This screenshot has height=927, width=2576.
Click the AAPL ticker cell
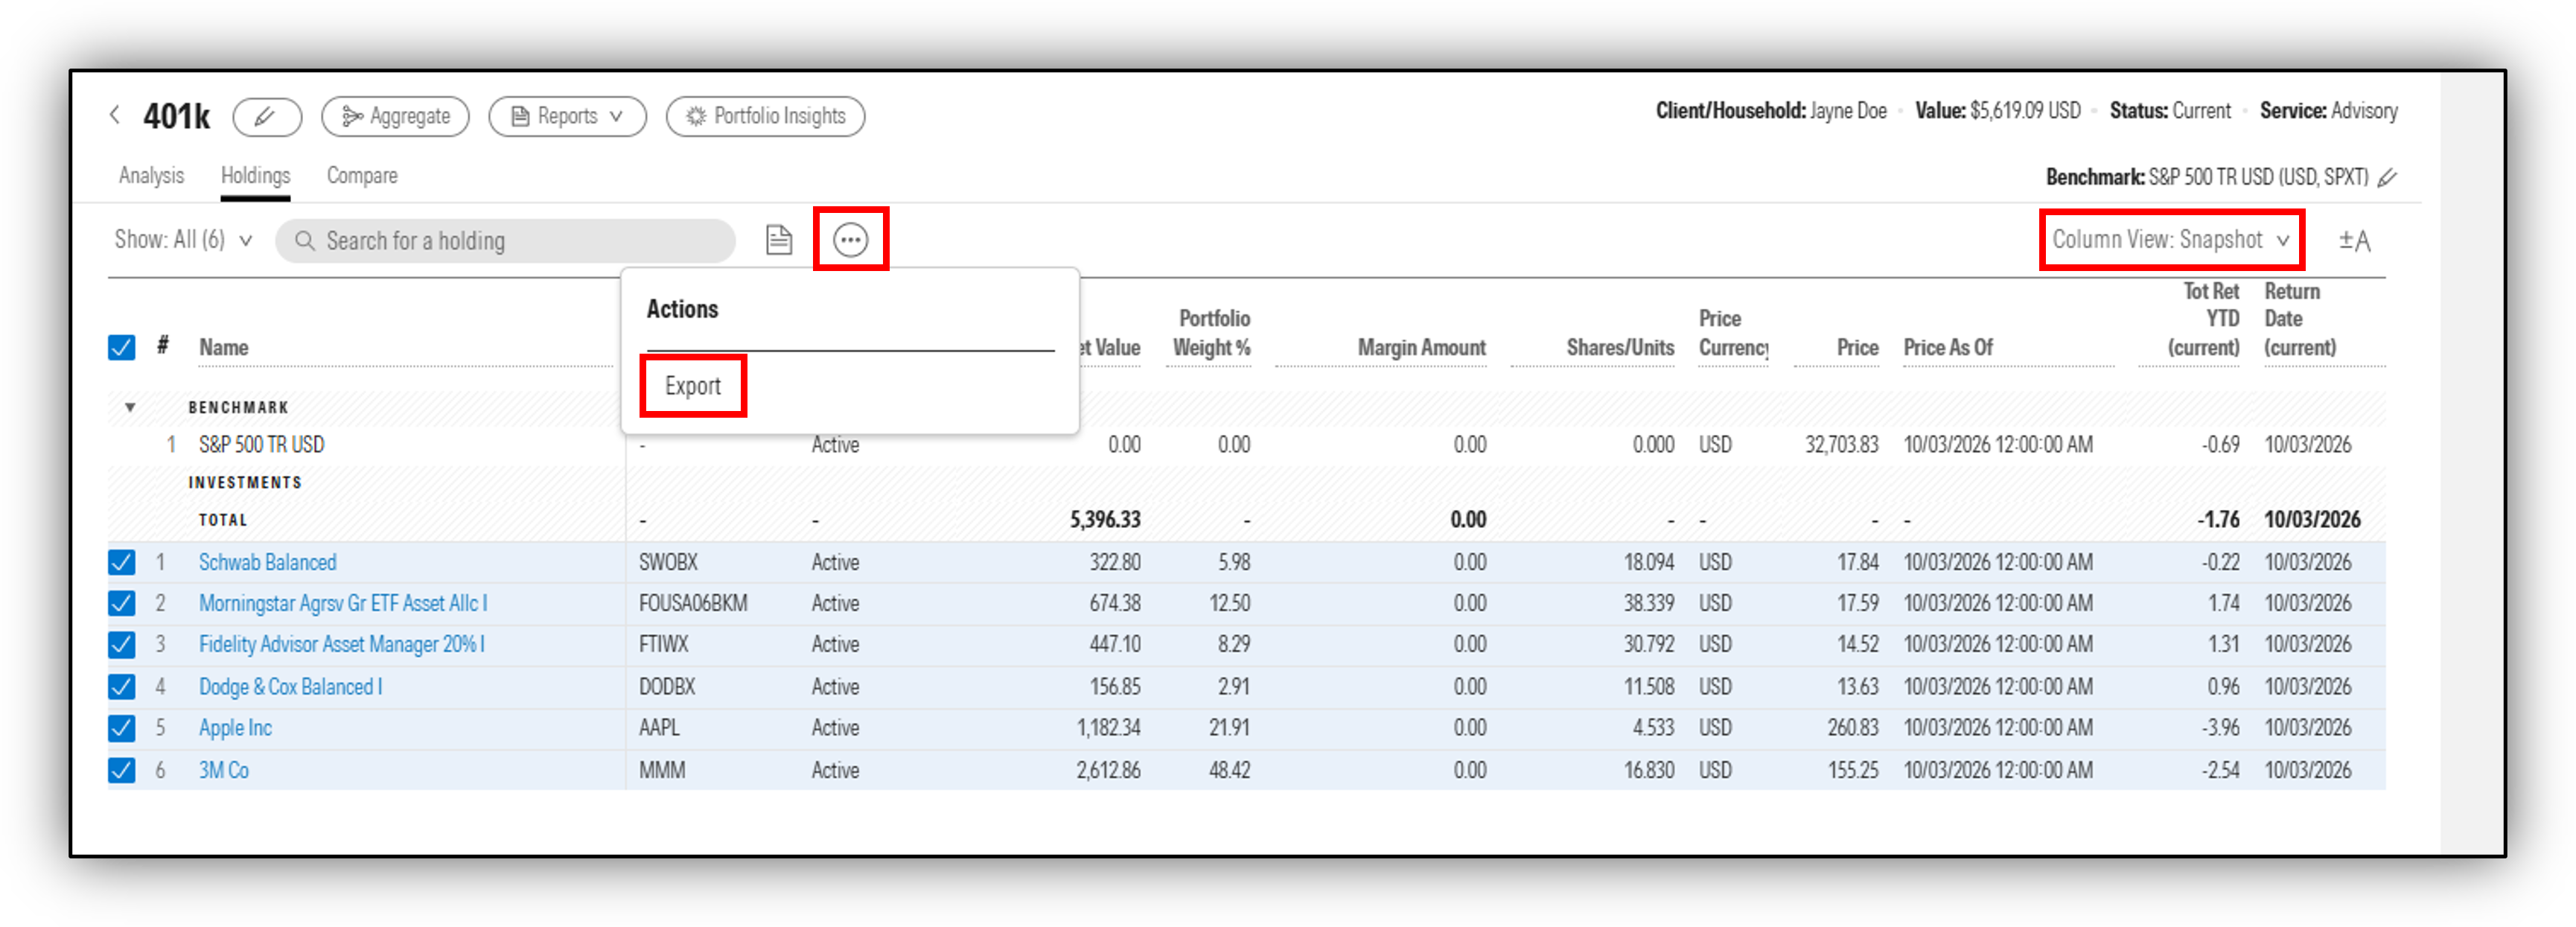click(659, 728)
